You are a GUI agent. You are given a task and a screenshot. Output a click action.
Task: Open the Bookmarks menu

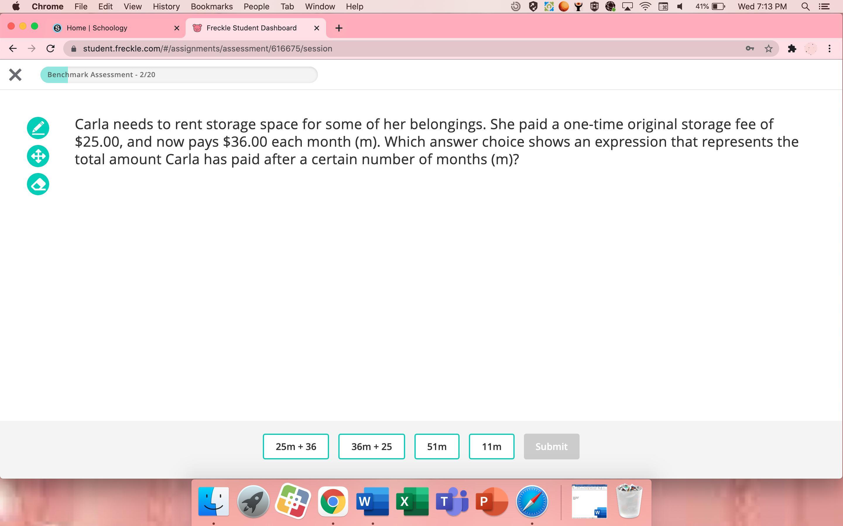tap(211, 7)
